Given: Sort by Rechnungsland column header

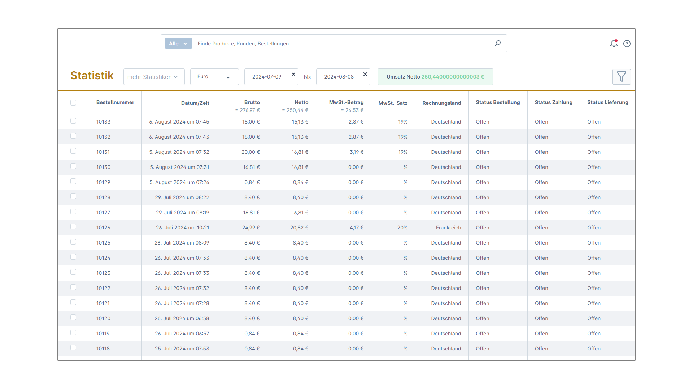Looking at the screenshot, I should (x=441, y=103).
